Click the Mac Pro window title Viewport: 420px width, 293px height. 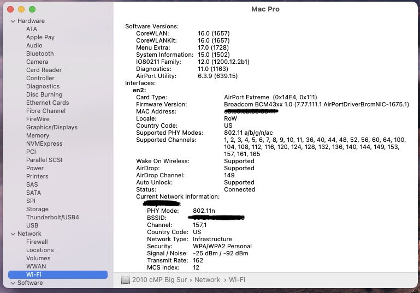click(x=265, y=9)
